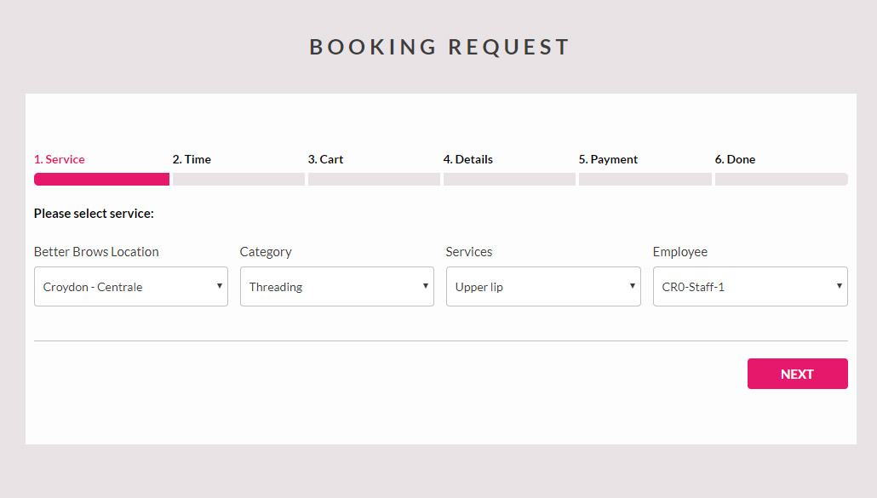This screenshot has height=498, width=877.
Task: Expand the Category dropdown showing Threading
Action: pyautogui.click(x=336, y=286)
